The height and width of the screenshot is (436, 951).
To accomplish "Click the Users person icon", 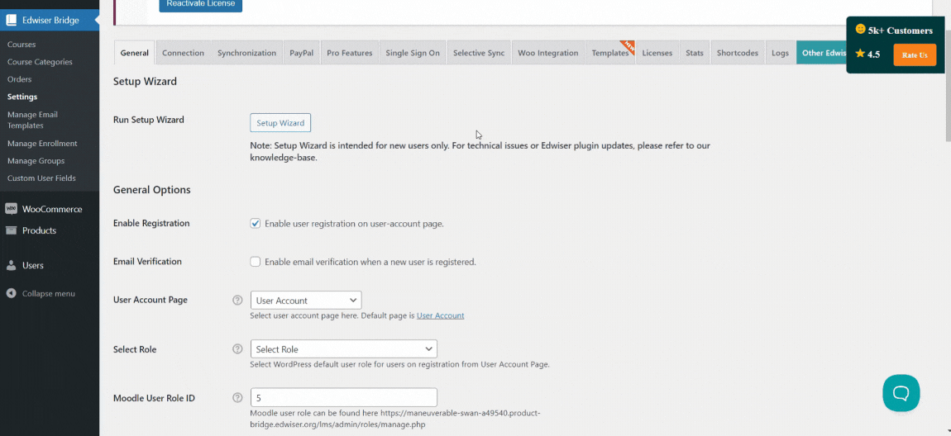I will coord(12,265).
